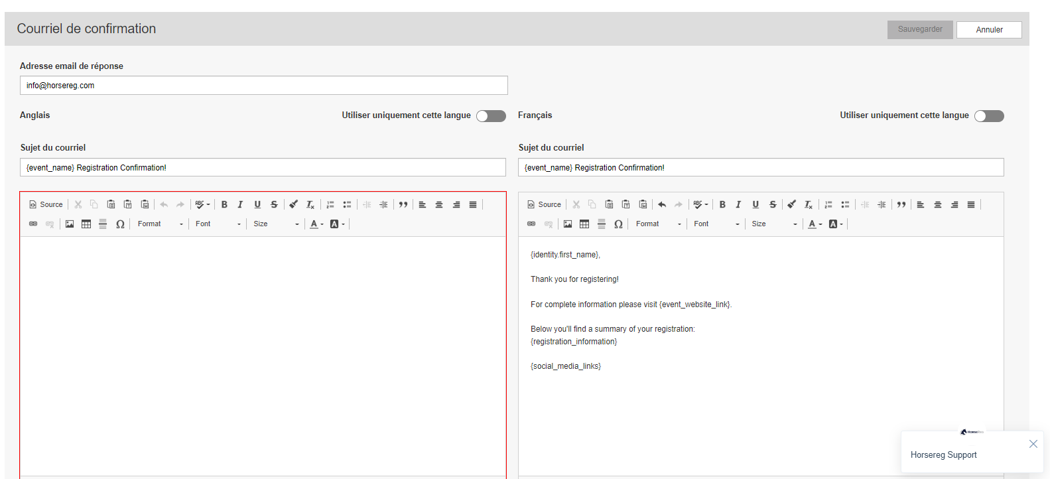This screenshot has height=479, width=1050.
Task: Close the Horsereg Support popup
Action: pyautogui.click(x=1033, y=444)
